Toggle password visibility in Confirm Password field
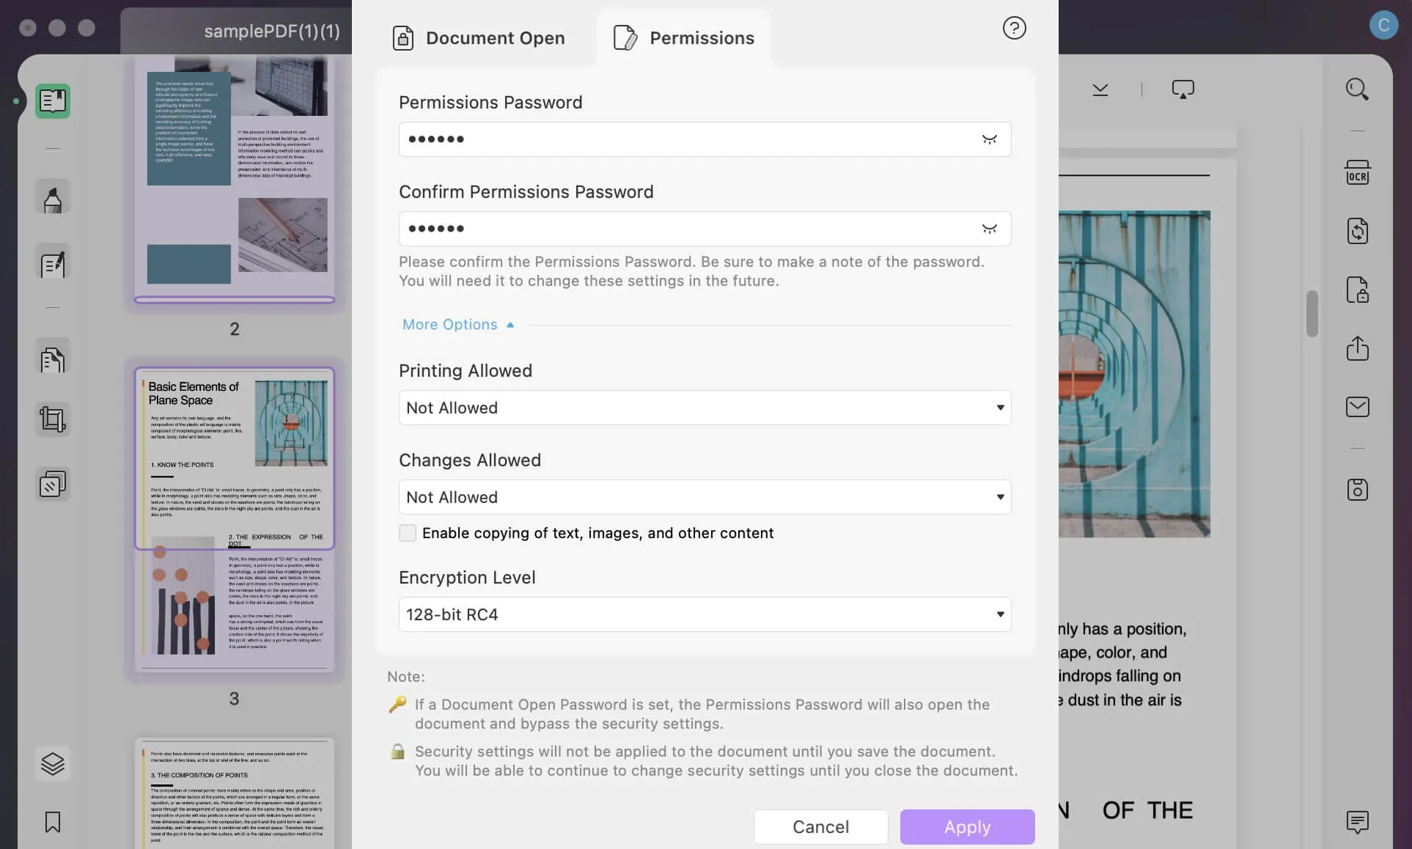The width and height of the screenshot is (1412, 849). pyautogui.click(x=990, y=228)
